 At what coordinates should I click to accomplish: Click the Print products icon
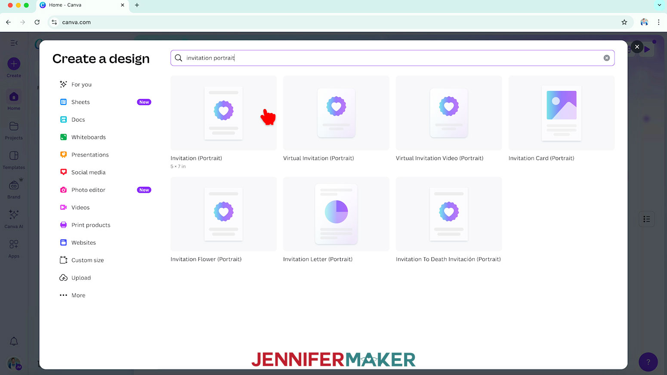coord(63,225)
